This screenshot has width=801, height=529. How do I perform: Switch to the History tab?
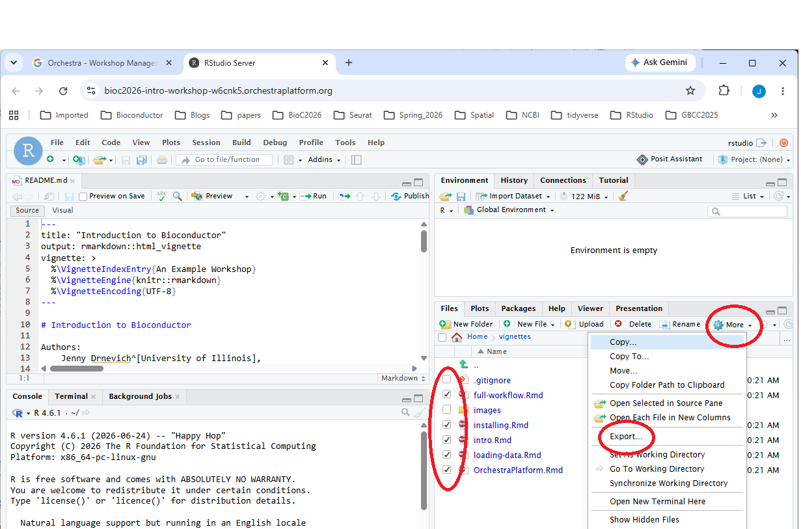pos(514,180)
